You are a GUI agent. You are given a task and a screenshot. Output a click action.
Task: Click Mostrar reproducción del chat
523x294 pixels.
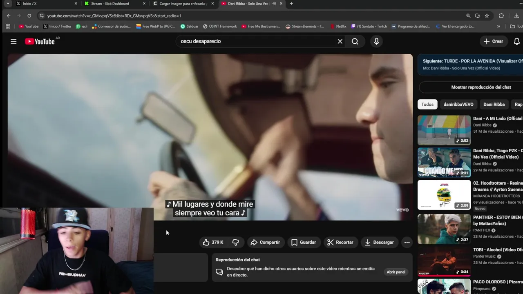pyautogui.click(x=481, y=87)
